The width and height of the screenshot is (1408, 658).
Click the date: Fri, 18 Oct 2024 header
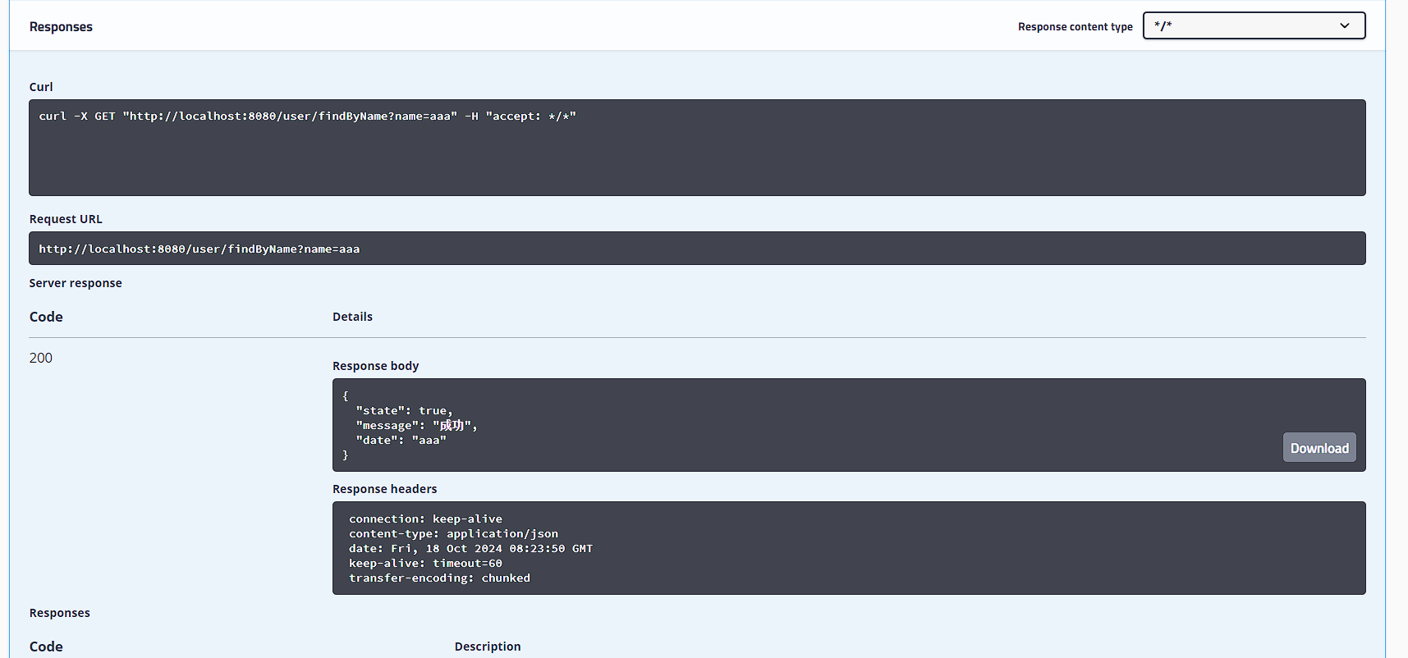(470, 549)
